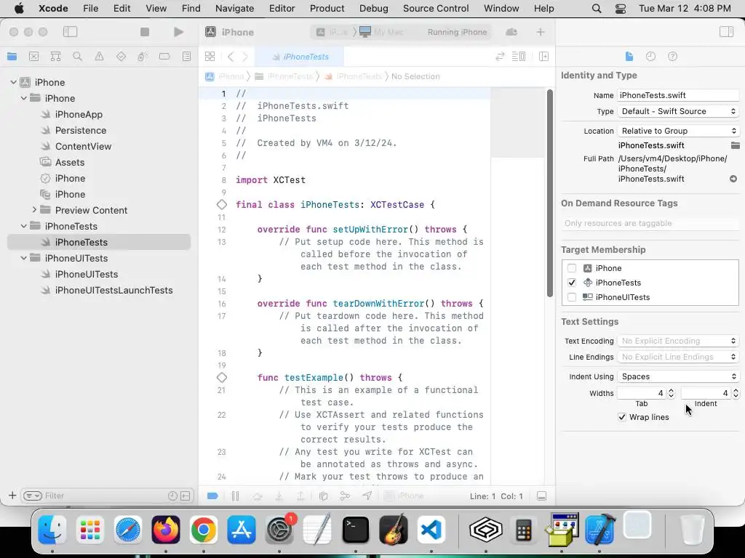Pause program execution in debug bar
Viewport: 745px width, 558px height.
(235, 496)
